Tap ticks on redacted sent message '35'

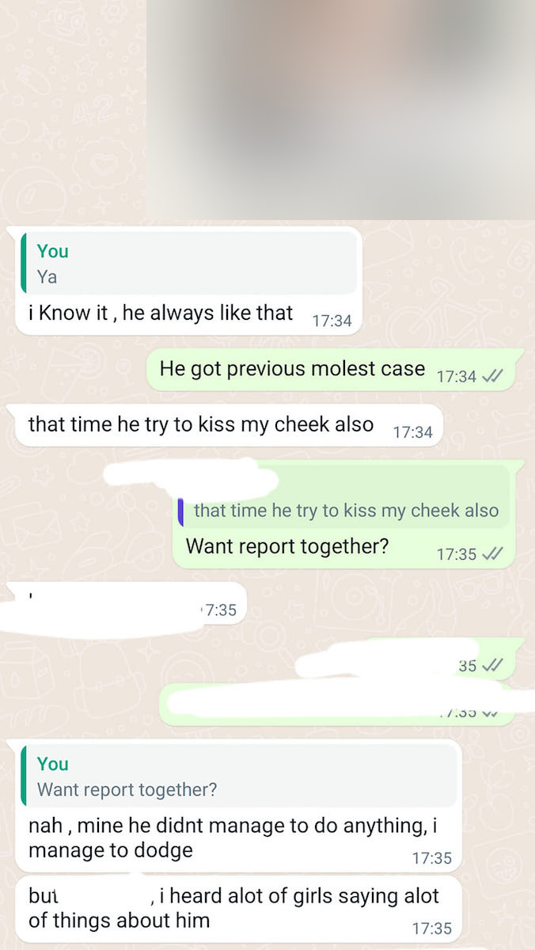pos(491,665)
